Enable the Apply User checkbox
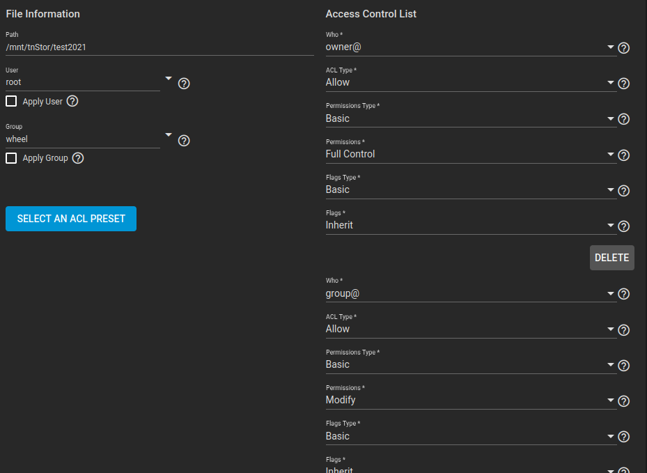This screenshot has width=647, height=473. pyautogui.click(x=11, y=101)
